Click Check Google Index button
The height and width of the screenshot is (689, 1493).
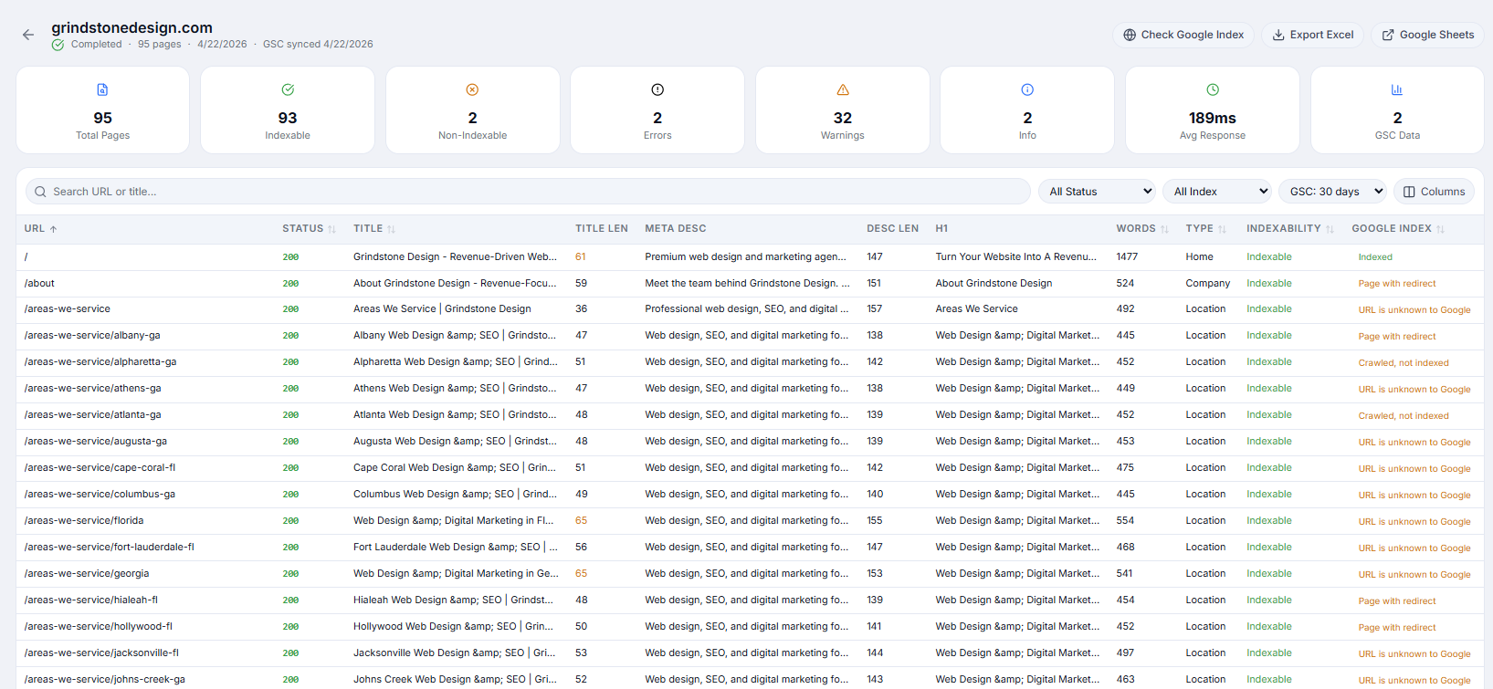coord(1183,35)
